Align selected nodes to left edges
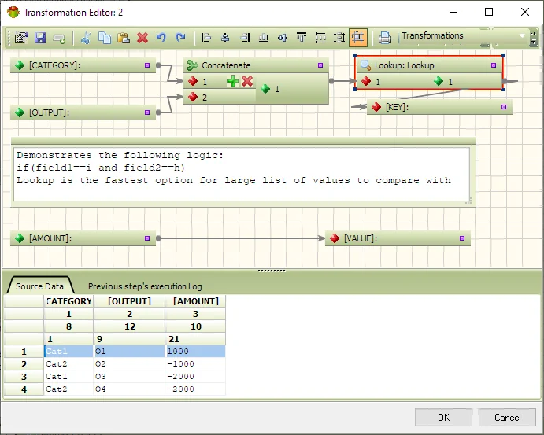This screenshot has width=544, height=435. pos(206,38)
